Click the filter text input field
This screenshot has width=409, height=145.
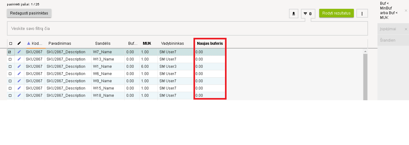pyautogui.click(x=187, y=28)
